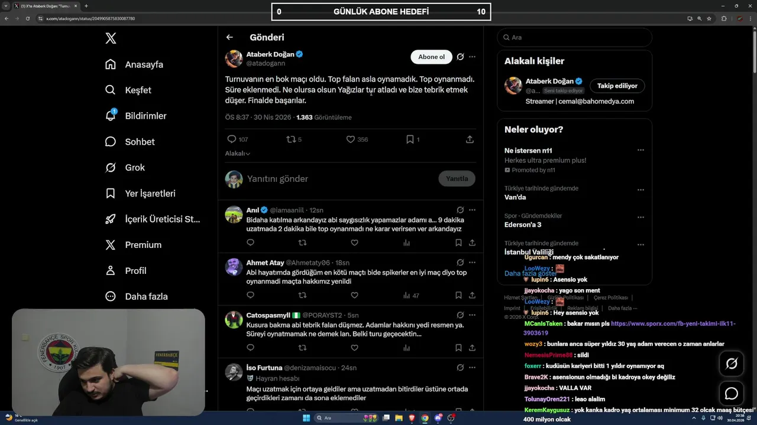This screenshot has width=757, height=425.
Task: Open Ederson'a 3 trending topic
Action: (x=523, y=224)
